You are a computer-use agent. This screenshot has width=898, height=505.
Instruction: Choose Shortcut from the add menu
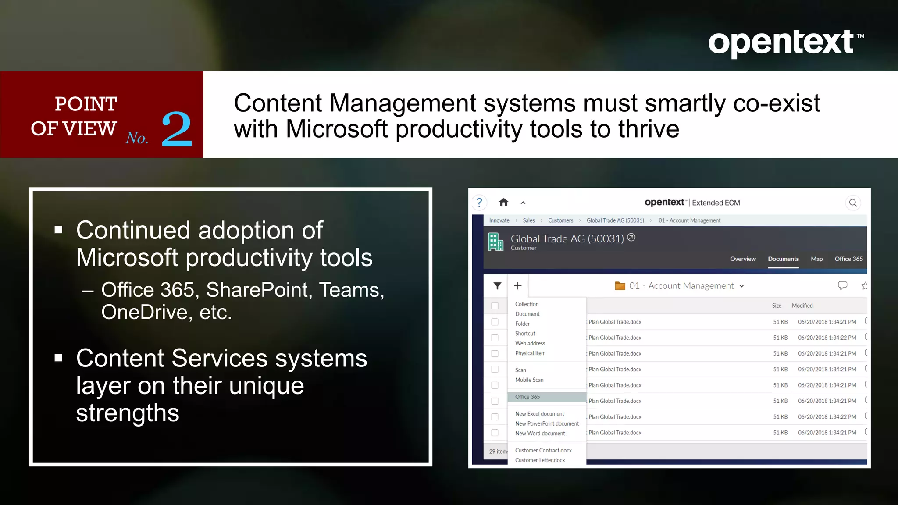[525, 334]
